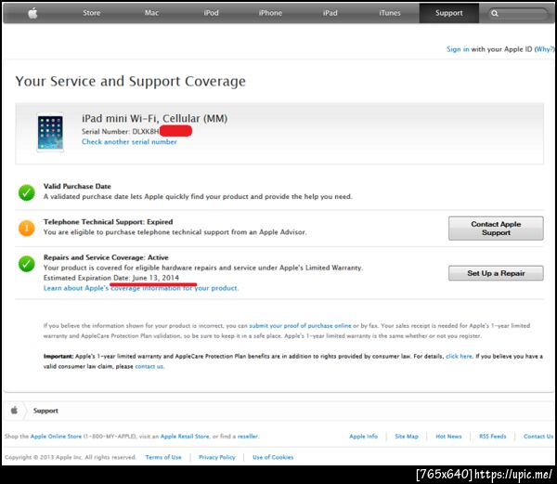Open the Mac navigation tab
Screen dimensions: 557x484
[x=151, y=13]
